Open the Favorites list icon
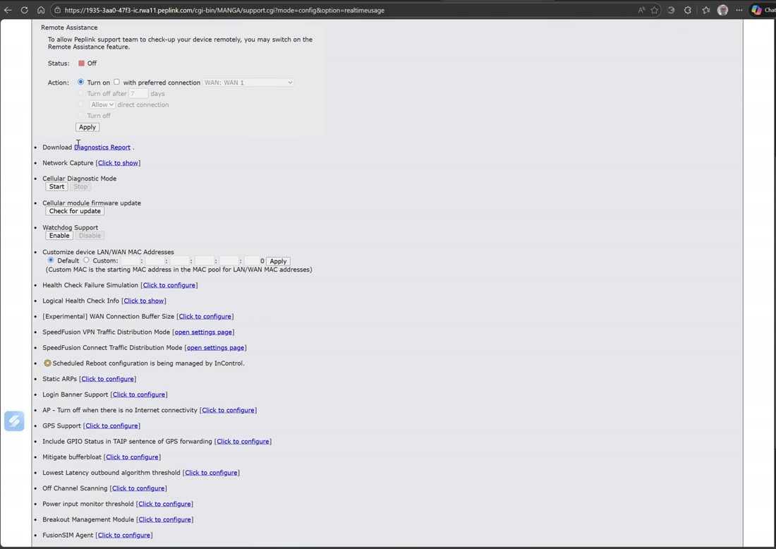Viewport: 776px width, 549px height. point(706,10)
